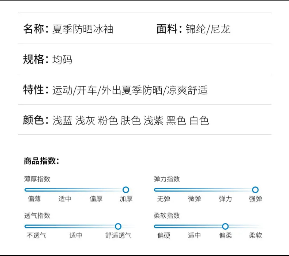
Task: Click the fabric value 锦纶/尼龙
Action: click(208, 29)
